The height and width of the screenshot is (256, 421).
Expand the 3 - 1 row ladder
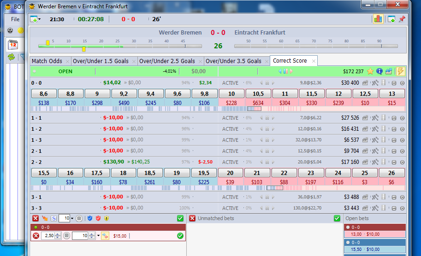tap(394, 197)
